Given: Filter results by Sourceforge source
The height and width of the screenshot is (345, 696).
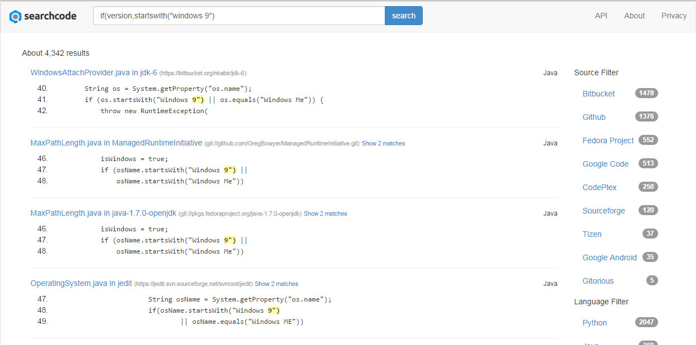Looking at the screenshot, I should 603,211.
